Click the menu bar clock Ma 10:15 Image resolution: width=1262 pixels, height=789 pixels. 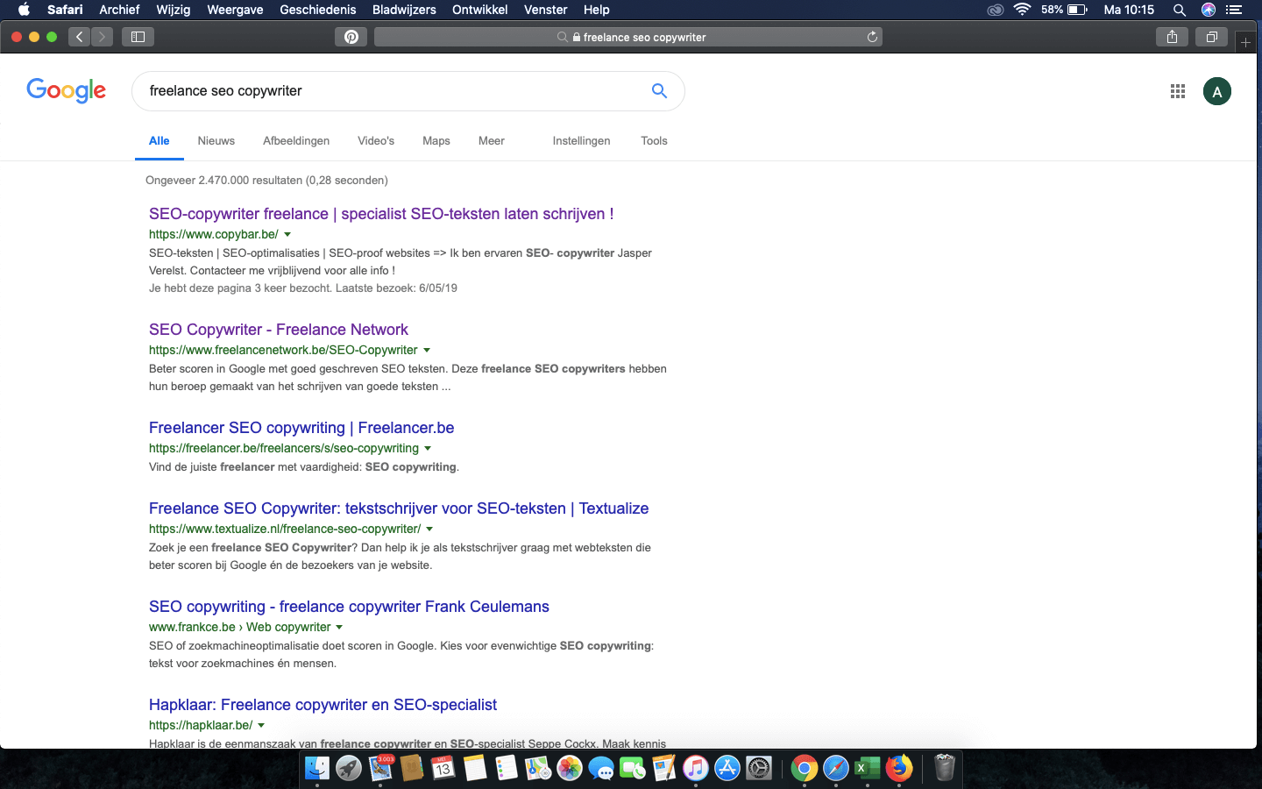pyautogui.click(x=1129, y=10)
